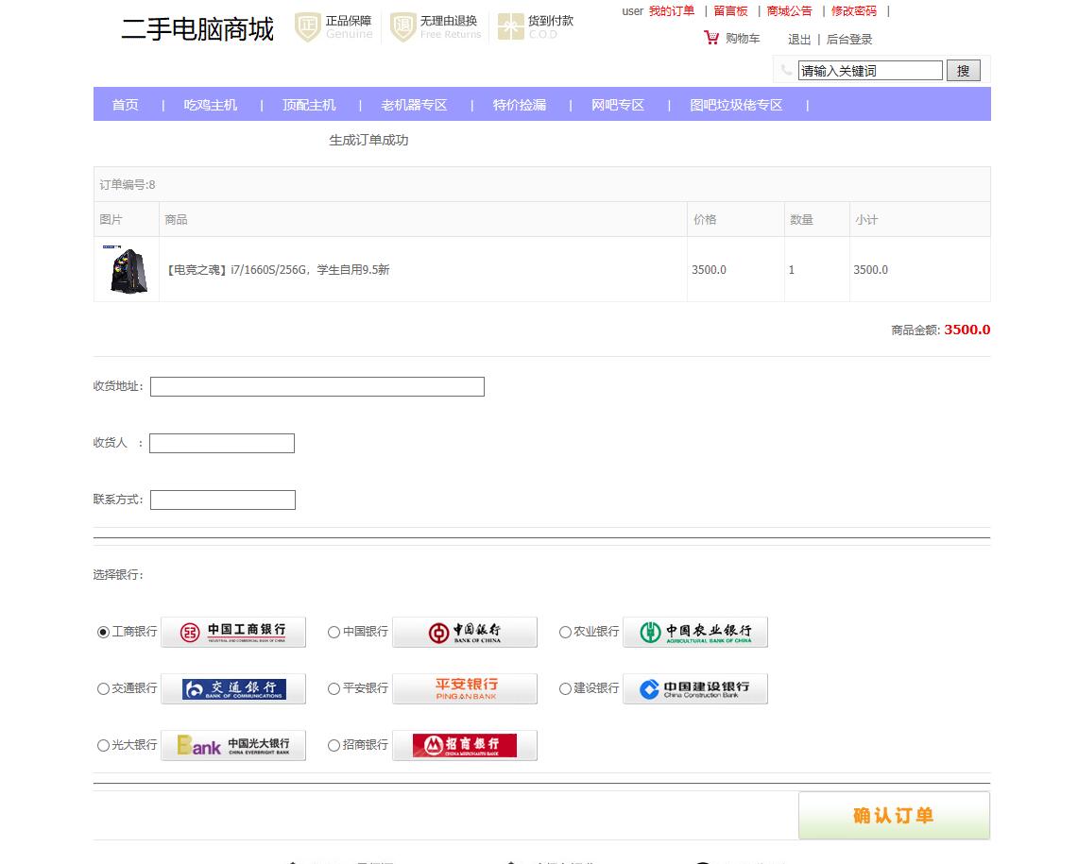Screen dimensions: 1078x864
Task: Click the 中国工商银行 ICBC bank logo
Action: (x=232, y=632)
